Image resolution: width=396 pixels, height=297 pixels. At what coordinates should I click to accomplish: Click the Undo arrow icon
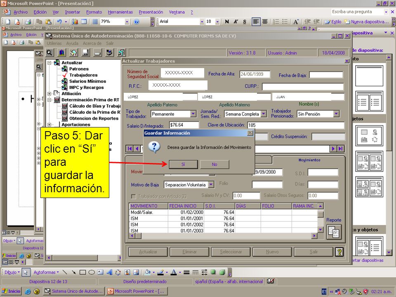(x=59, y=22)
